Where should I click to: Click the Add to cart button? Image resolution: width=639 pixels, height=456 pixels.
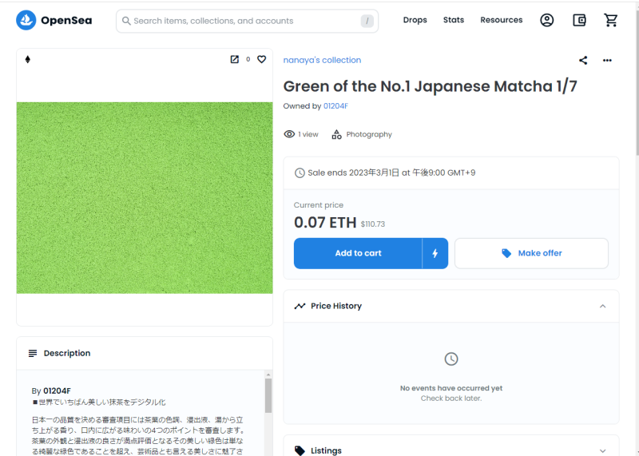point(358,253)
